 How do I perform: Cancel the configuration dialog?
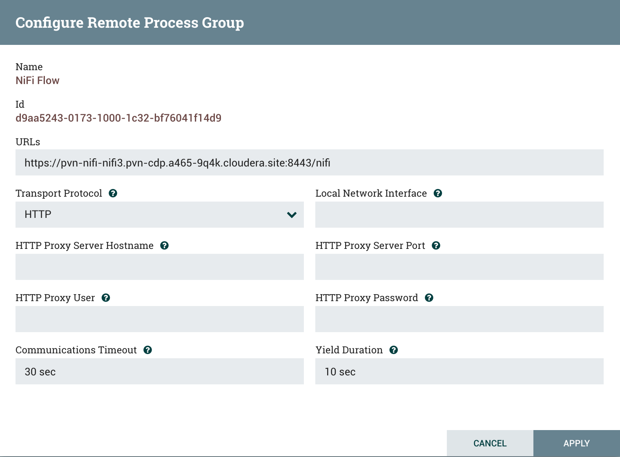click(x=490, y=443)
